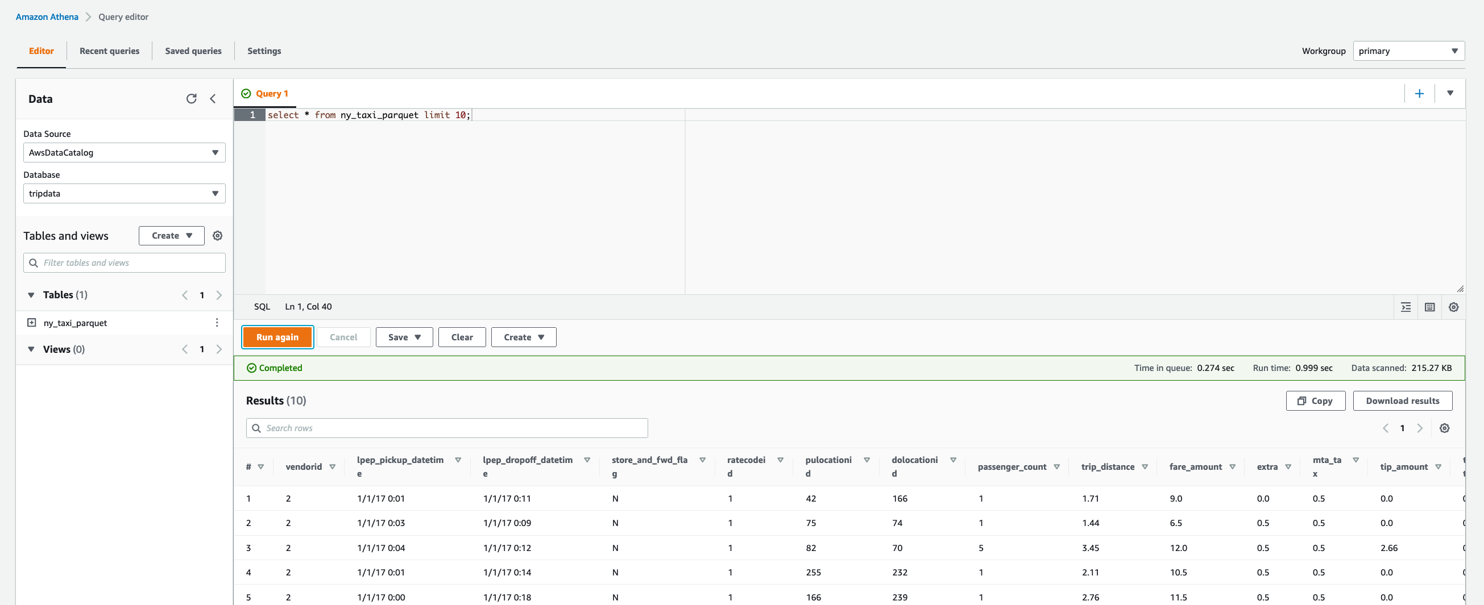Image resolution: width=1484 pixels, height=605 pixels.
Task: Sort by mta_tax column
Action: pyautogui.click(x=1356, y=460)
